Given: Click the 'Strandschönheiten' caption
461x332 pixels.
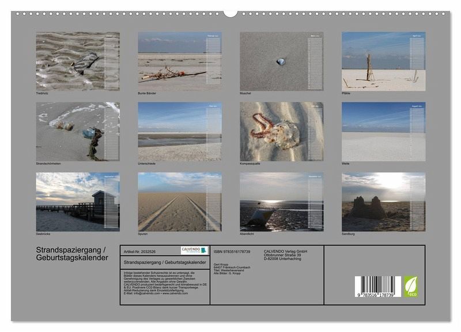Looking at the screenshot, I should (48, 163).
